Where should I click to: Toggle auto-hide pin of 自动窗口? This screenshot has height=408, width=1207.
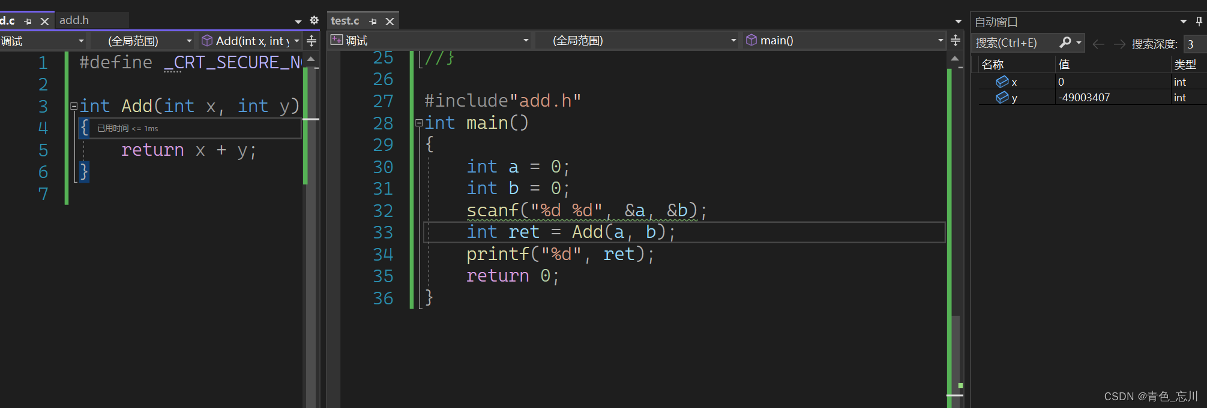1199,22
